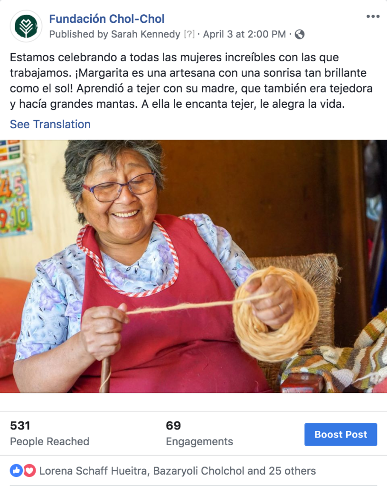Open the photo of Margarita weaving
387x486 pixels.
click(x=193, y=266)
